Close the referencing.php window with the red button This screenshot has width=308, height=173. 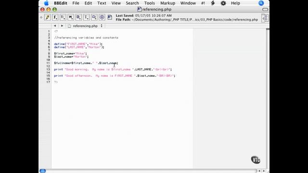pyautogui.click(x=42, y=10)
